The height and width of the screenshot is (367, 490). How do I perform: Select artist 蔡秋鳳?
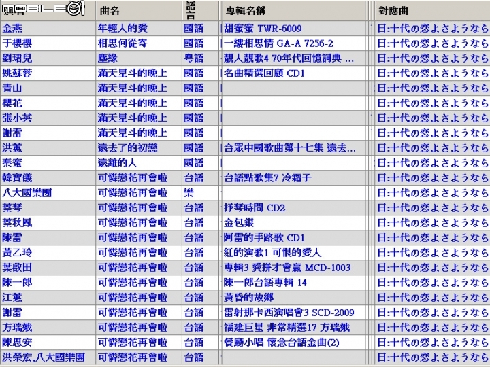[17, 223]
